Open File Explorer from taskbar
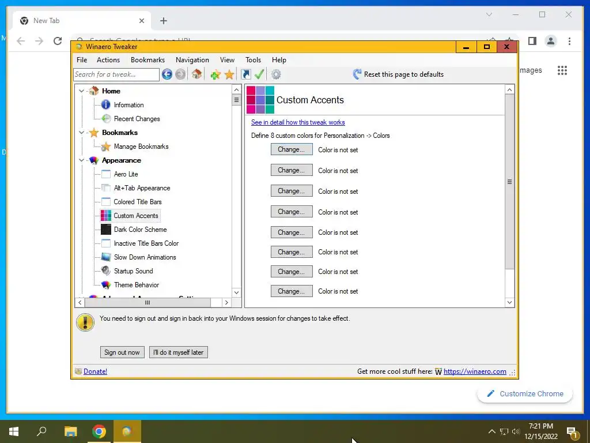This screenshot has height=443, width=590. point(70,431)
